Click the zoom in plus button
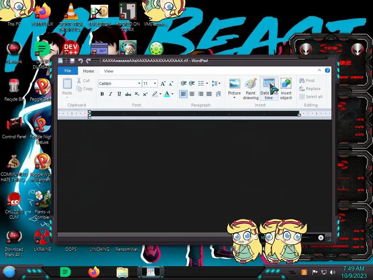 [x=321, y=238]
